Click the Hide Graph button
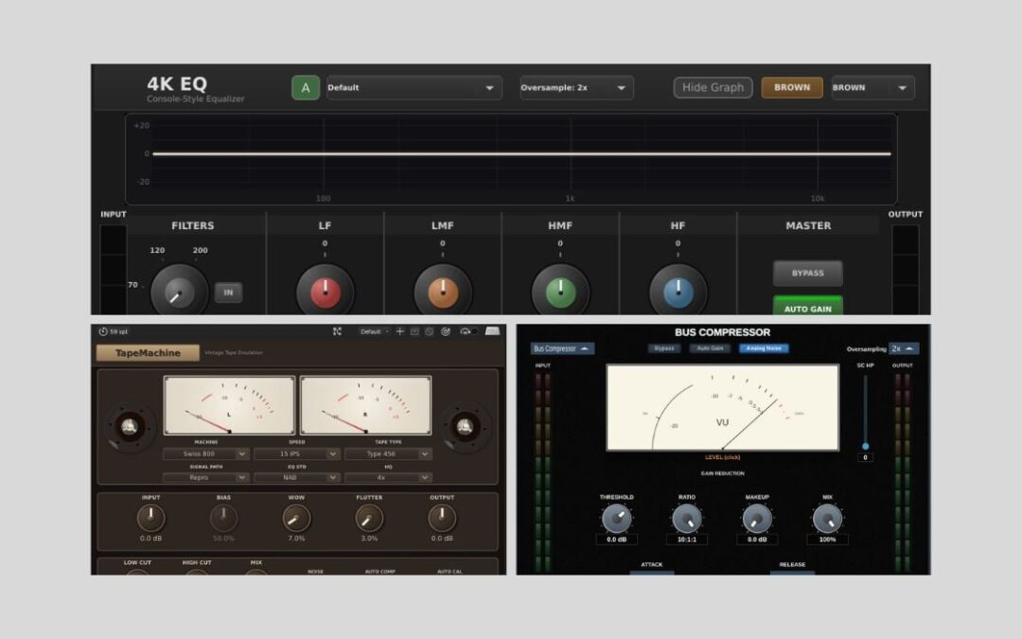Image resolution: width=1022 pixels, height=639 pixels. (x=713, y=87)
